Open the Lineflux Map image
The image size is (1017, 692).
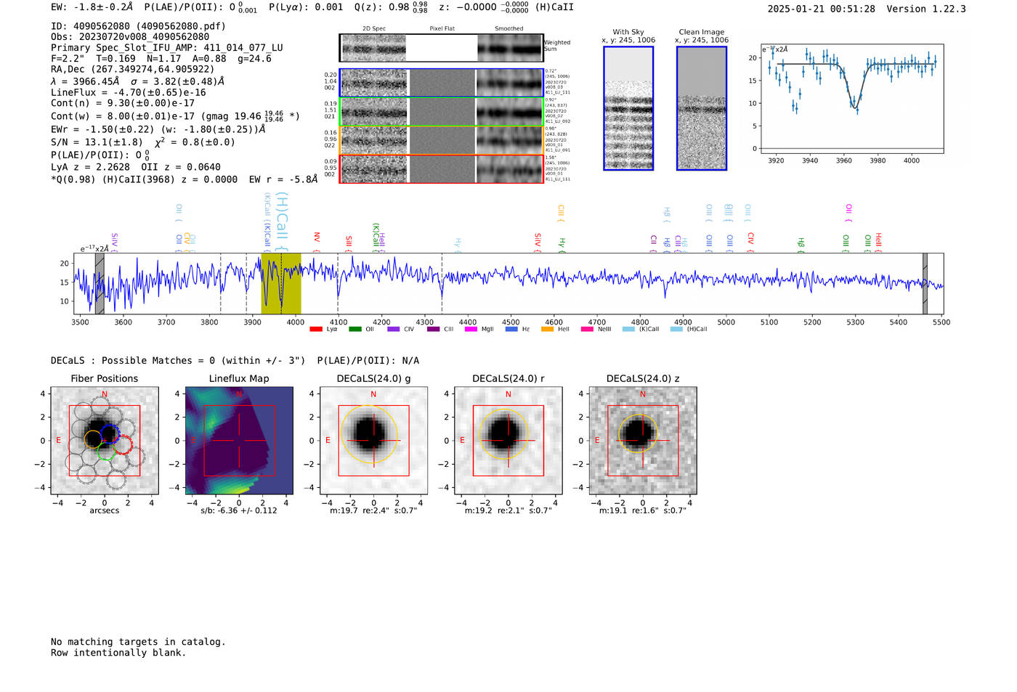click(239, 440)
